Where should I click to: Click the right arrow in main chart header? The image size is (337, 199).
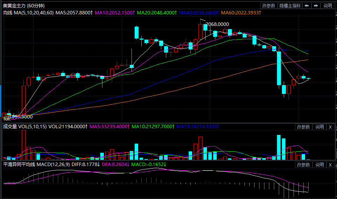pos(316,6)
